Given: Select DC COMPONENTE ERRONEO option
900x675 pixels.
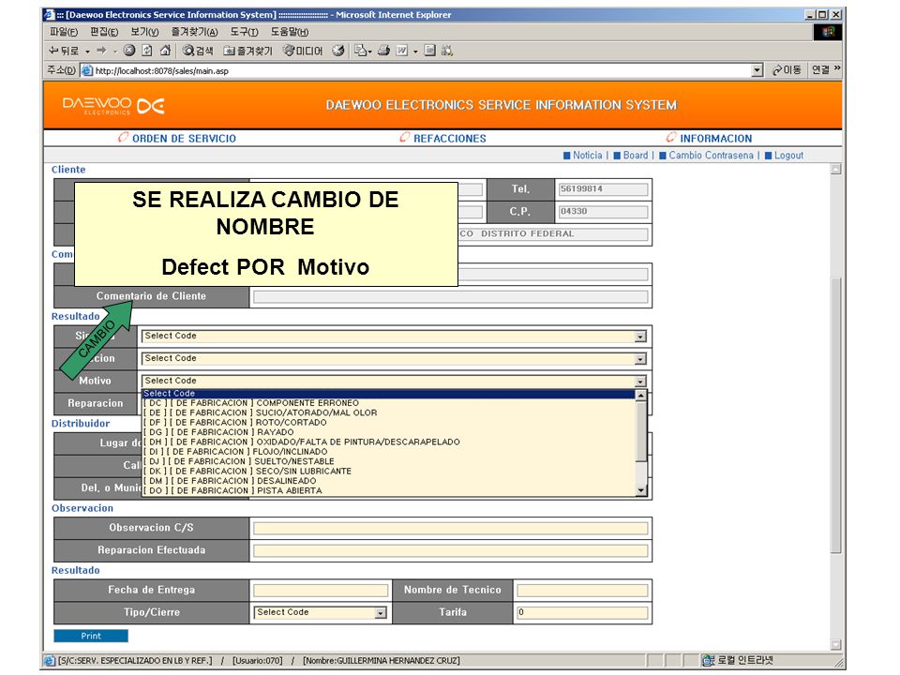Looking at the screenshot, I should (x=388, y=403).
